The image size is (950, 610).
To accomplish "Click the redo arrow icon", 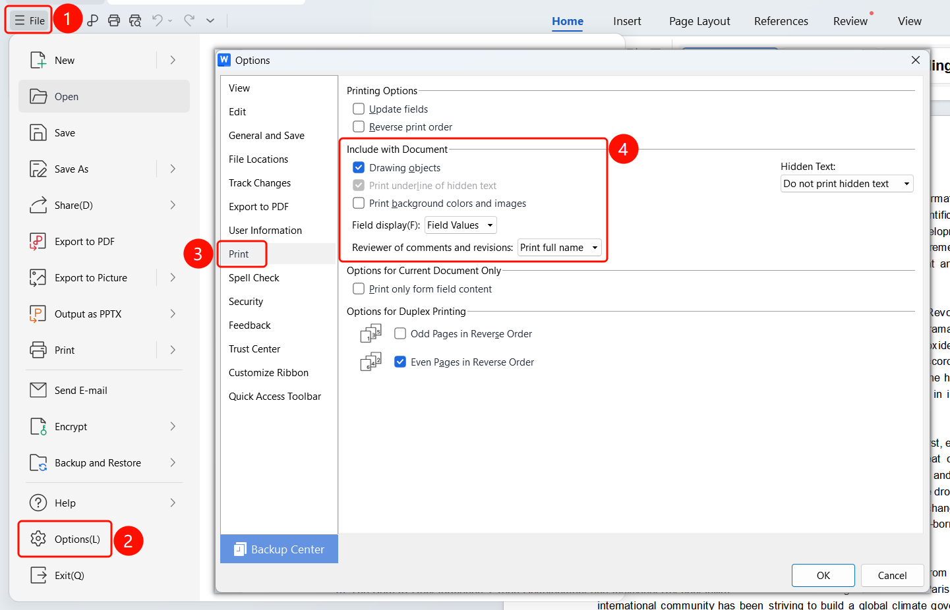I will tap(189, 20).
